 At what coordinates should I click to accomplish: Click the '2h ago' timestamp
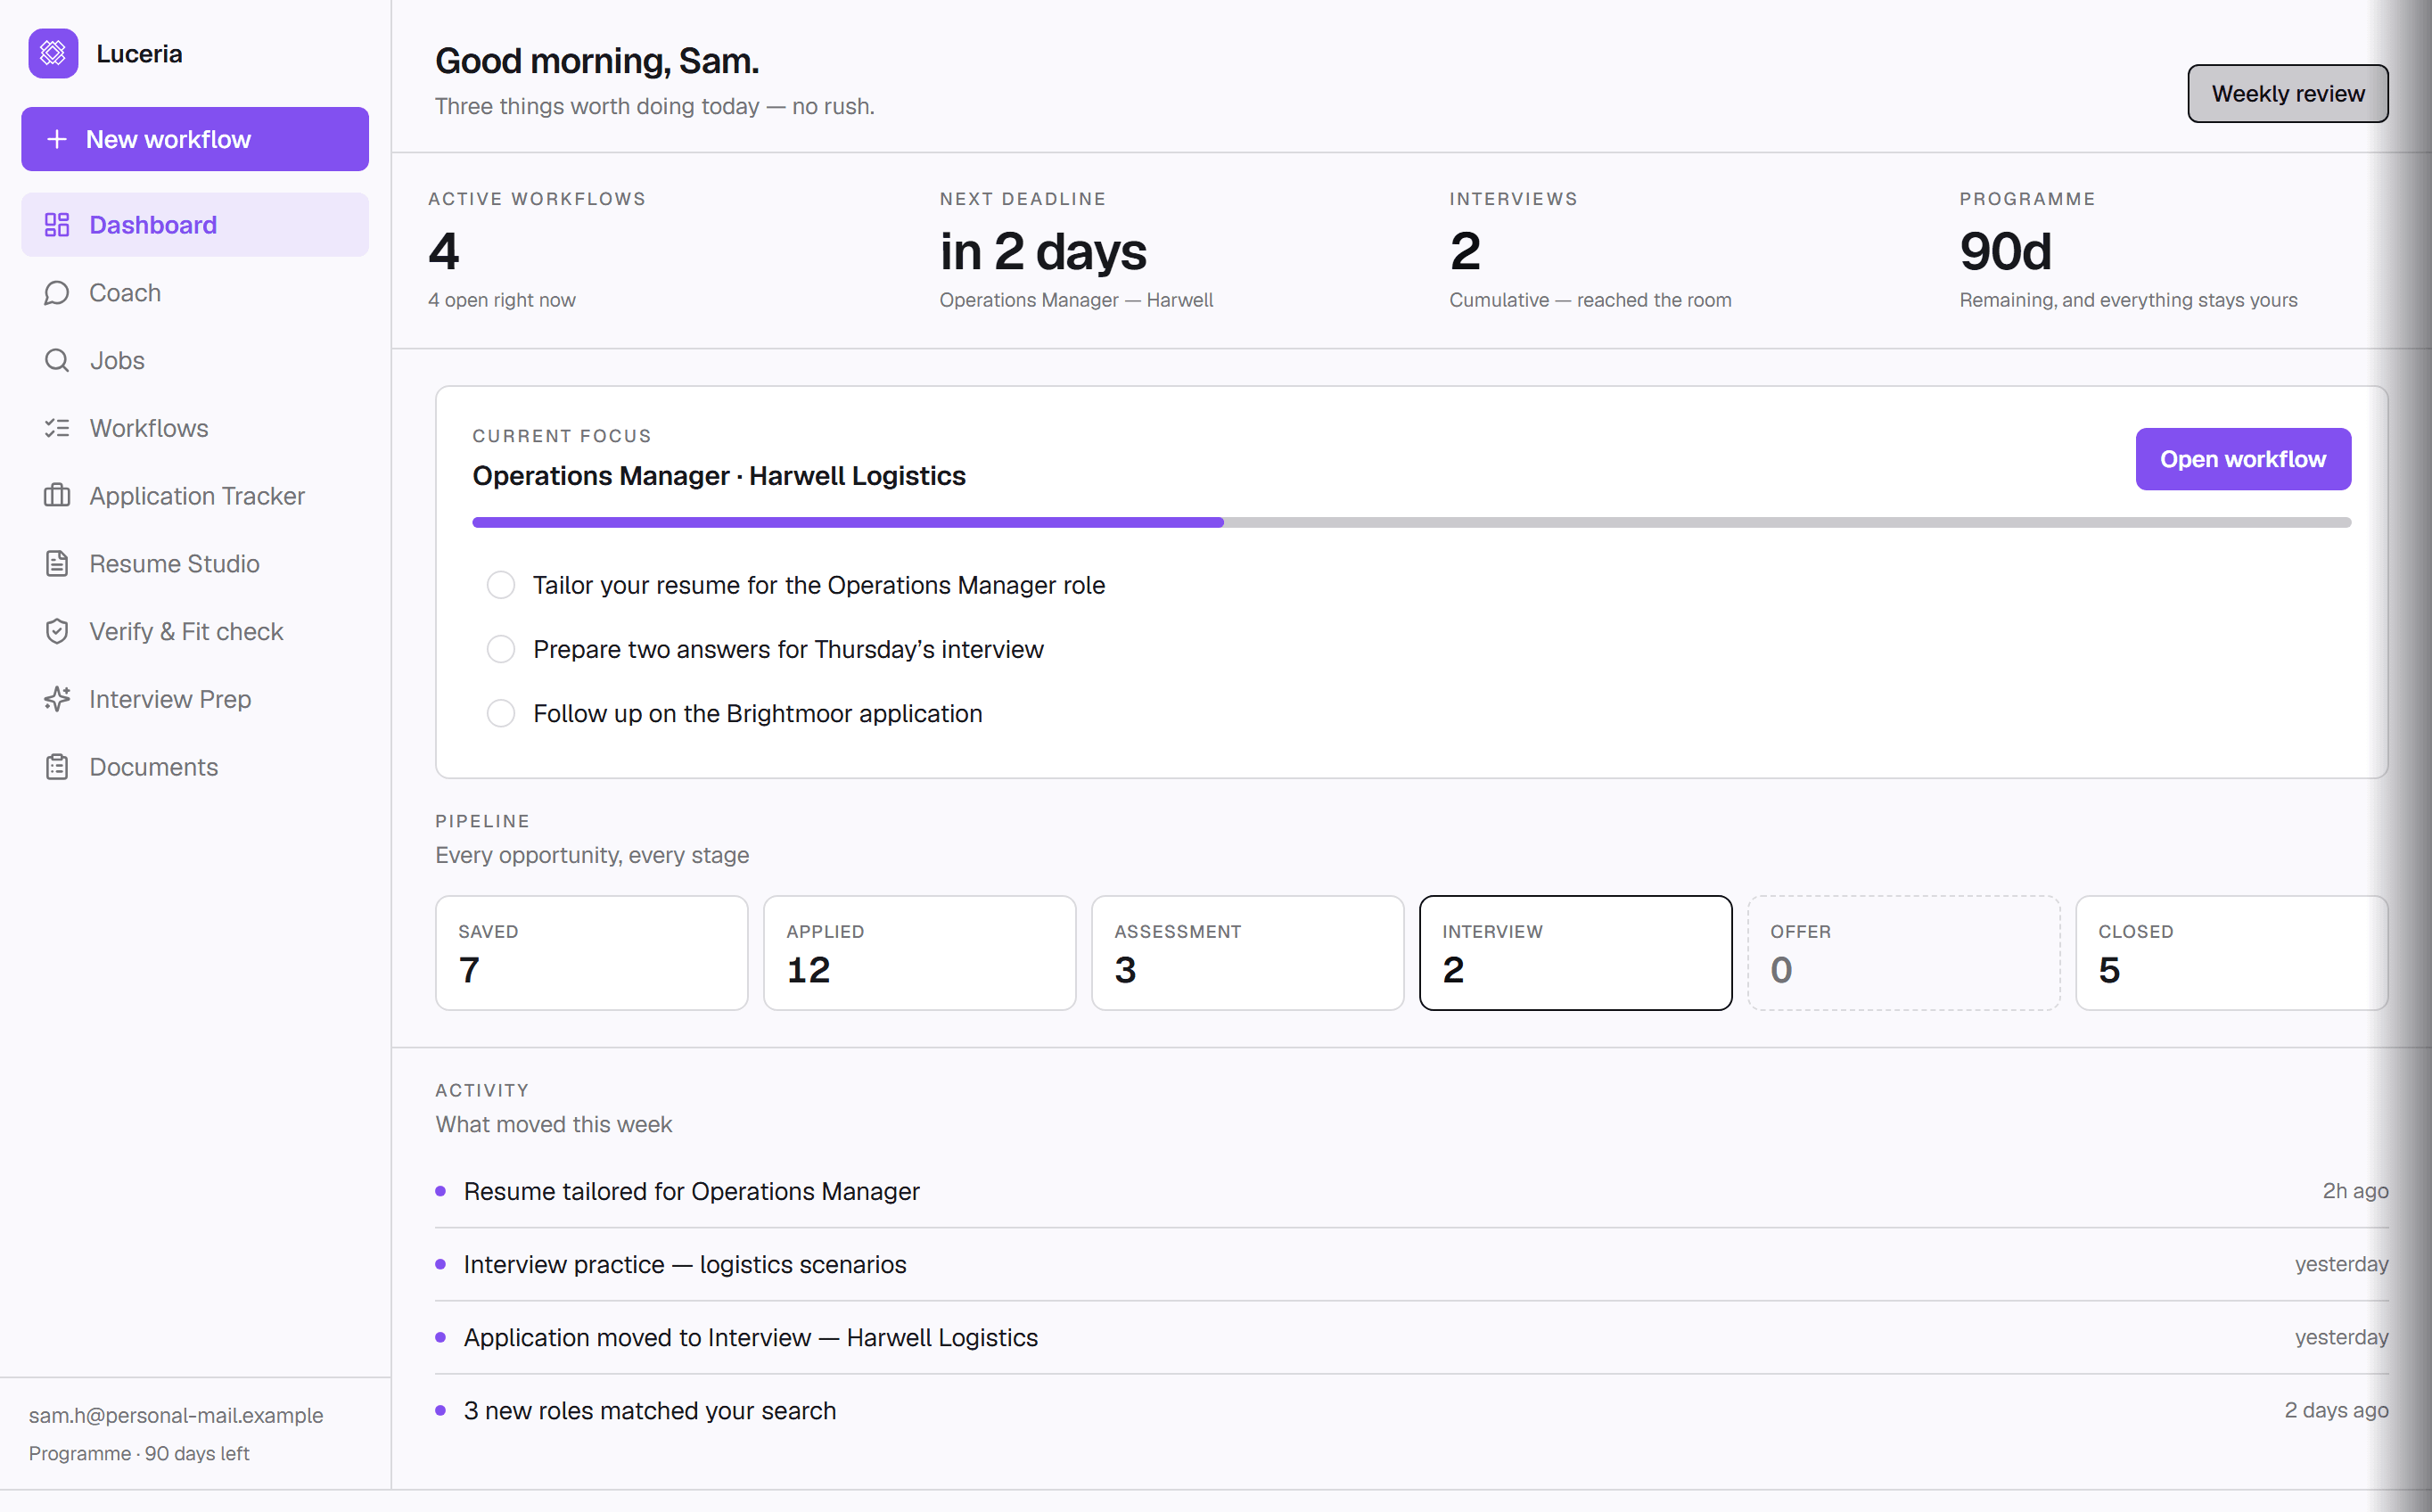click(x=2355, y=1191)
